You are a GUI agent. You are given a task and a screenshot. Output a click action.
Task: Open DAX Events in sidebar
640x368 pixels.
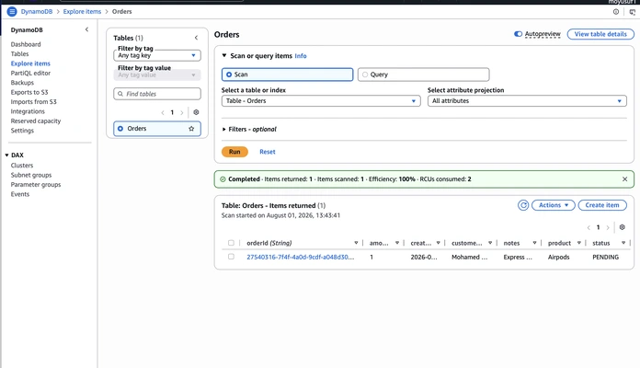point(20,194)
